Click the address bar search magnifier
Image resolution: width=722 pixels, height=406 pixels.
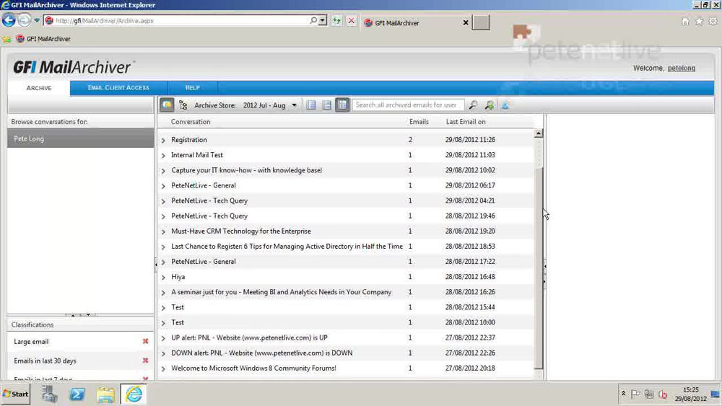(x=313, y=21)
